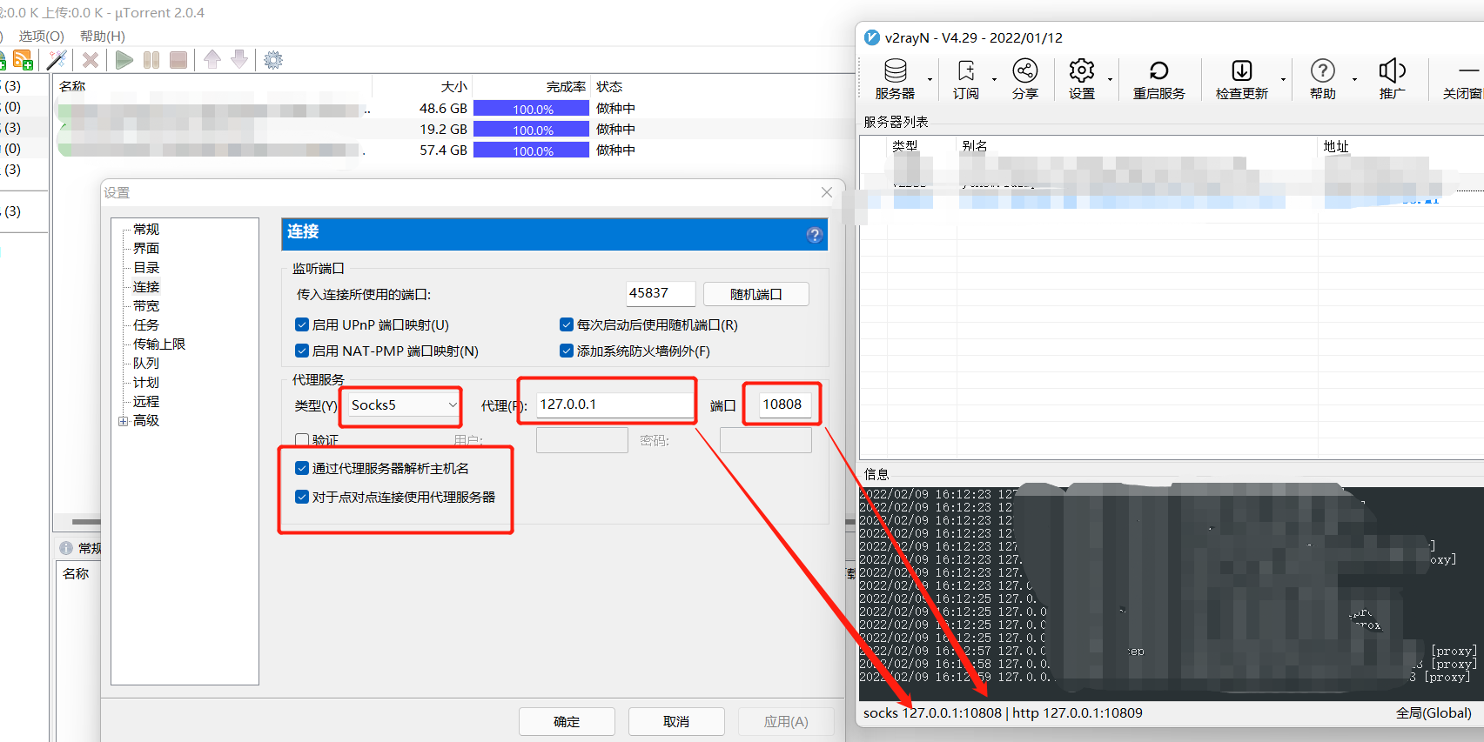This screenshot has width=1484, height=742.
Task: Click the blue help question mark in 连接 header
Action: click(815, 235)
